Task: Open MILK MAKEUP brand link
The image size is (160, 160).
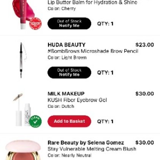Action: point(66,94)
